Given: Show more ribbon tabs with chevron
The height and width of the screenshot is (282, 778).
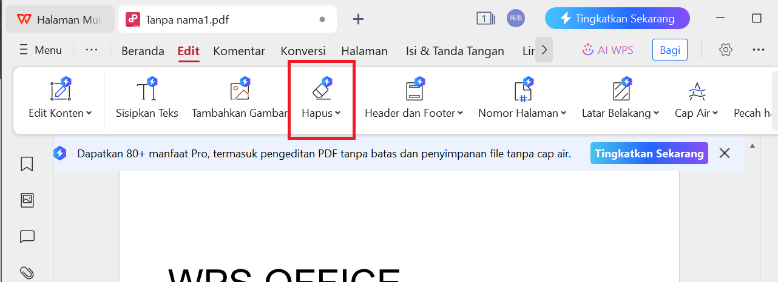Looking at the screenshot, I should 544,50.
